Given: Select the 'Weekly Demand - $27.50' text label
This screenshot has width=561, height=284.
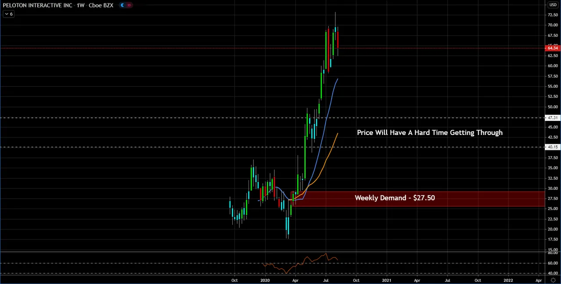Looking at the screenshot, I should [x=395, y=198].
